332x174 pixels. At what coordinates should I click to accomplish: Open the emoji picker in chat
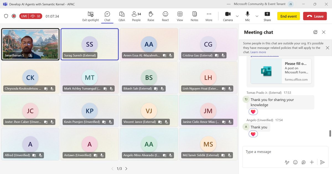click(295, 162)
